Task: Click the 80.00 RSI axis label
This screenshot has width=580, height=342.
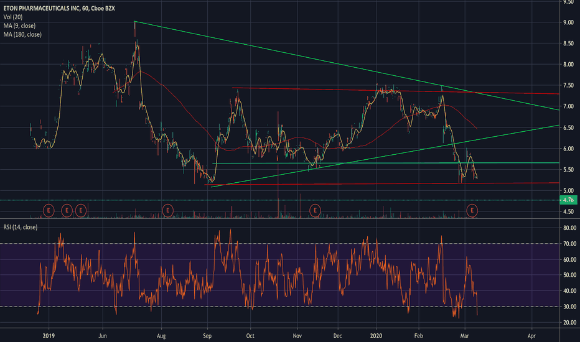Action: [569, 228]
